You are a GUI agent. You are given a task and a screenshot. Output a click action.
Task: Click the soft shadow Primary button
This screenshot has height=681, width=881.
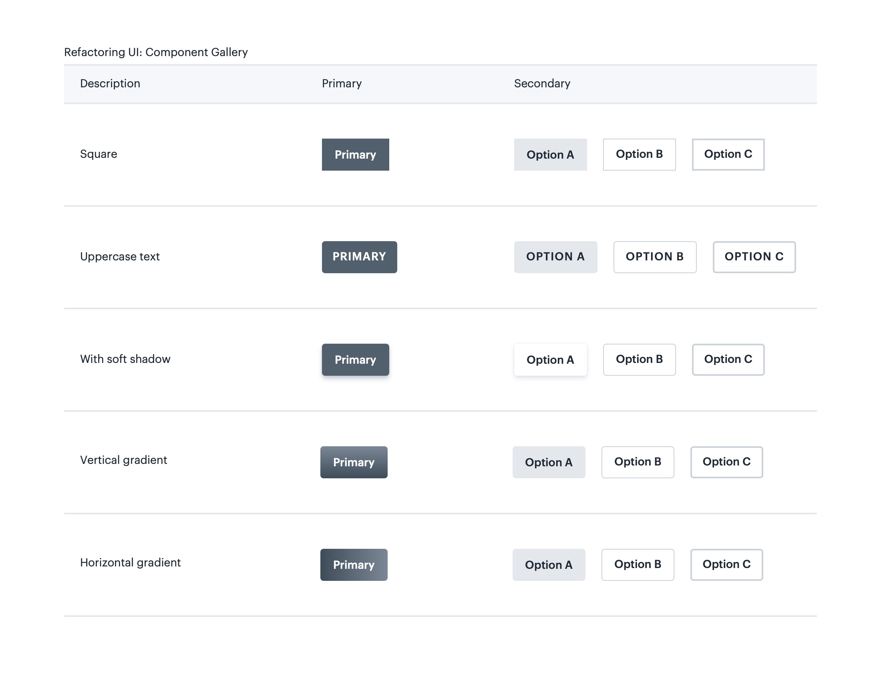click(x=355, y=359)
